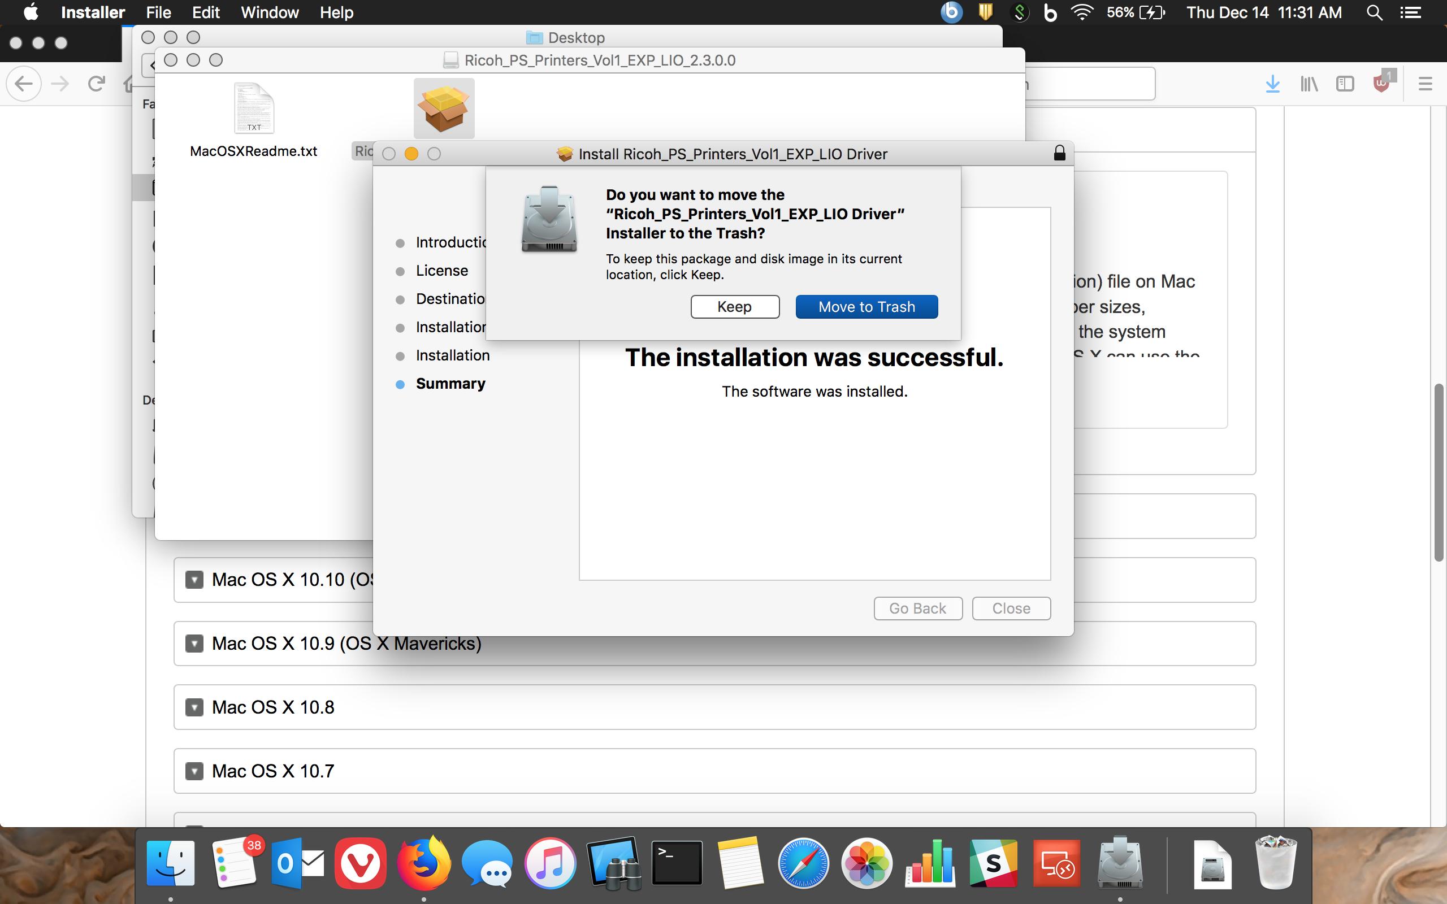Toggle Firefox sidebar icon
The image size is (1447, 904).
click(x=1345, y=84)
